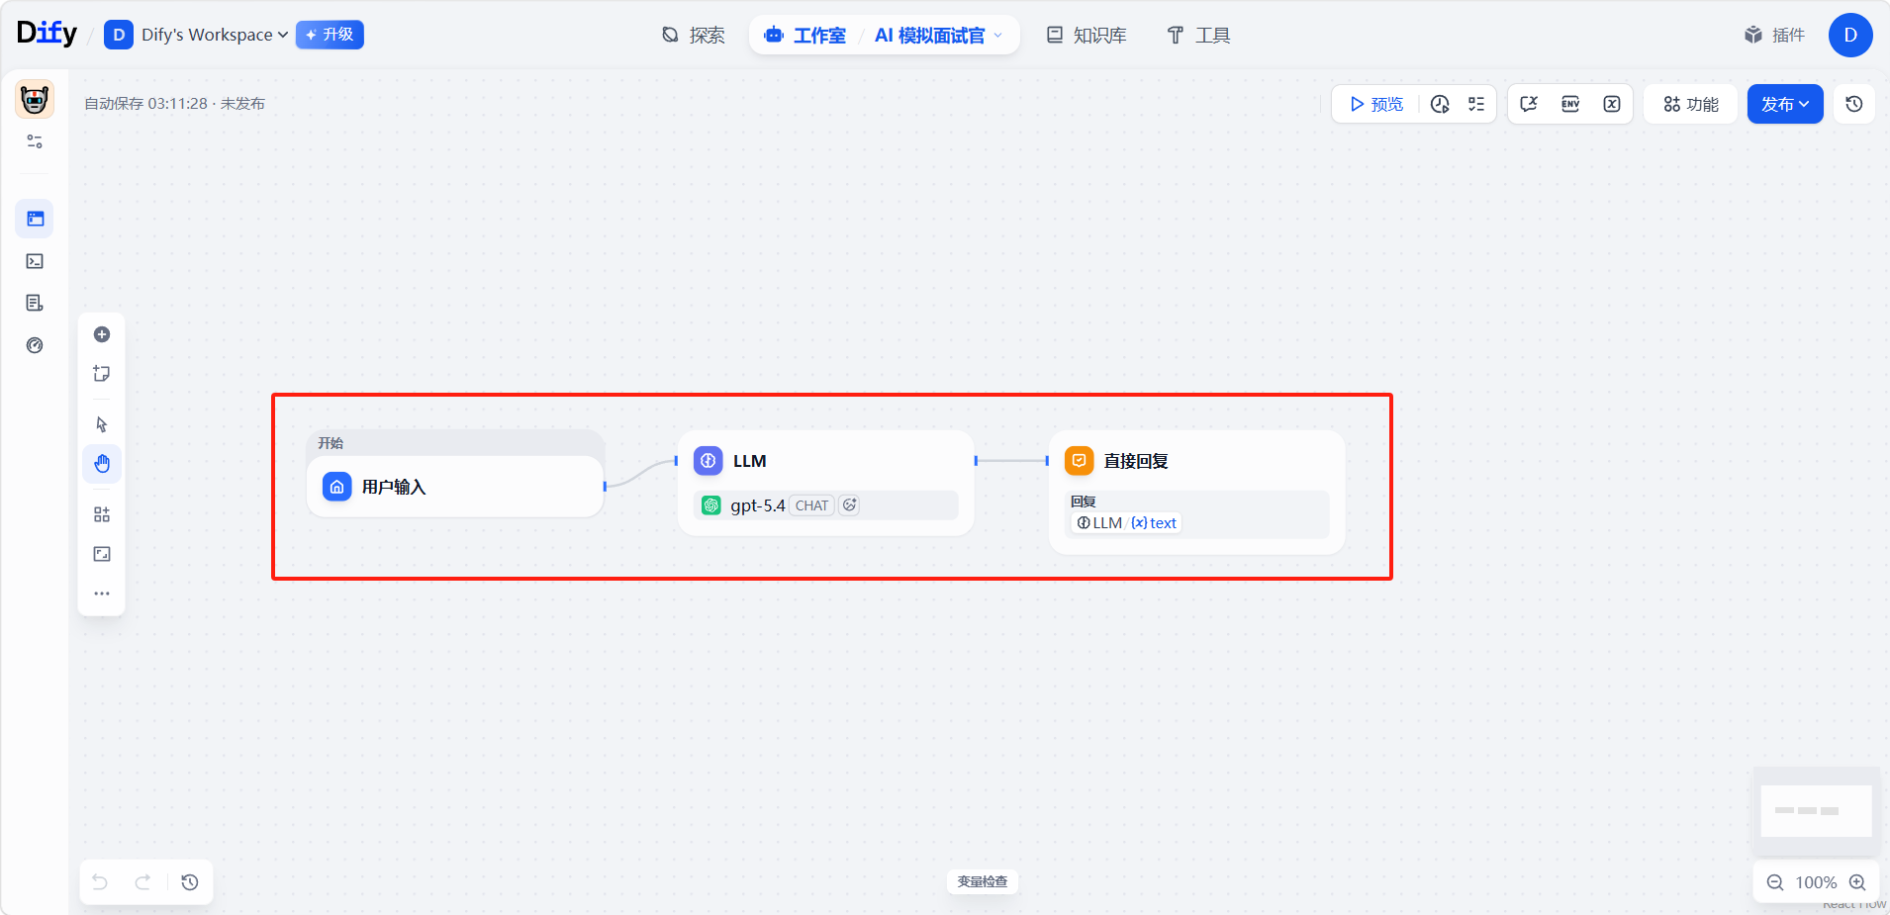This screenshot has height=915, width=1890.
Task: Click the 功能 features button
Action: (1690, 104)
